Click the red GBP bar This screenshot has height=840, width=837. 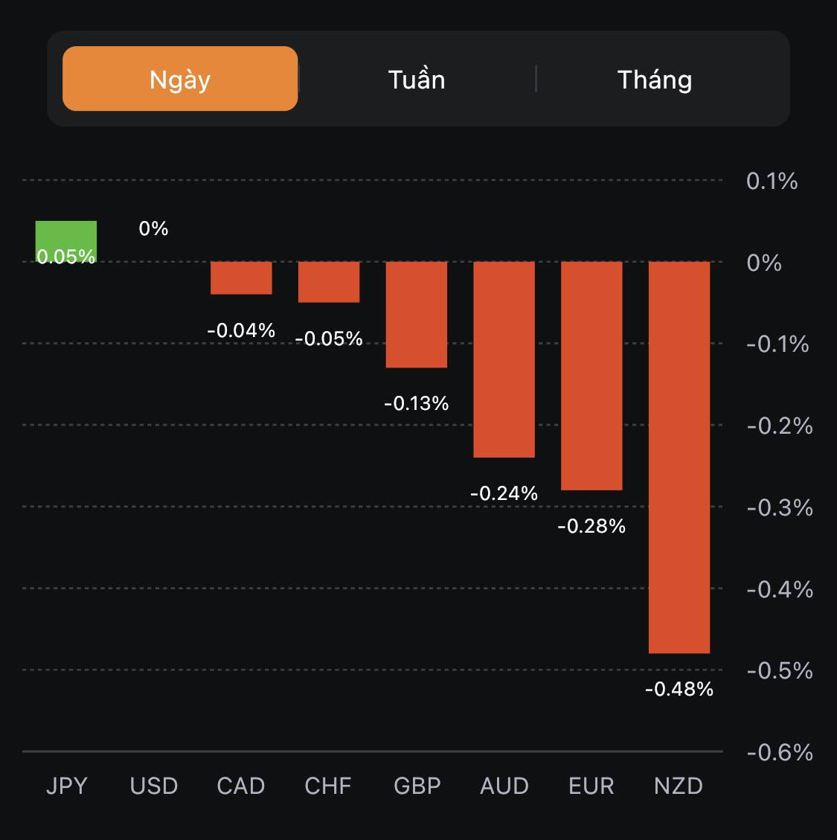click(x=417, y=314)
